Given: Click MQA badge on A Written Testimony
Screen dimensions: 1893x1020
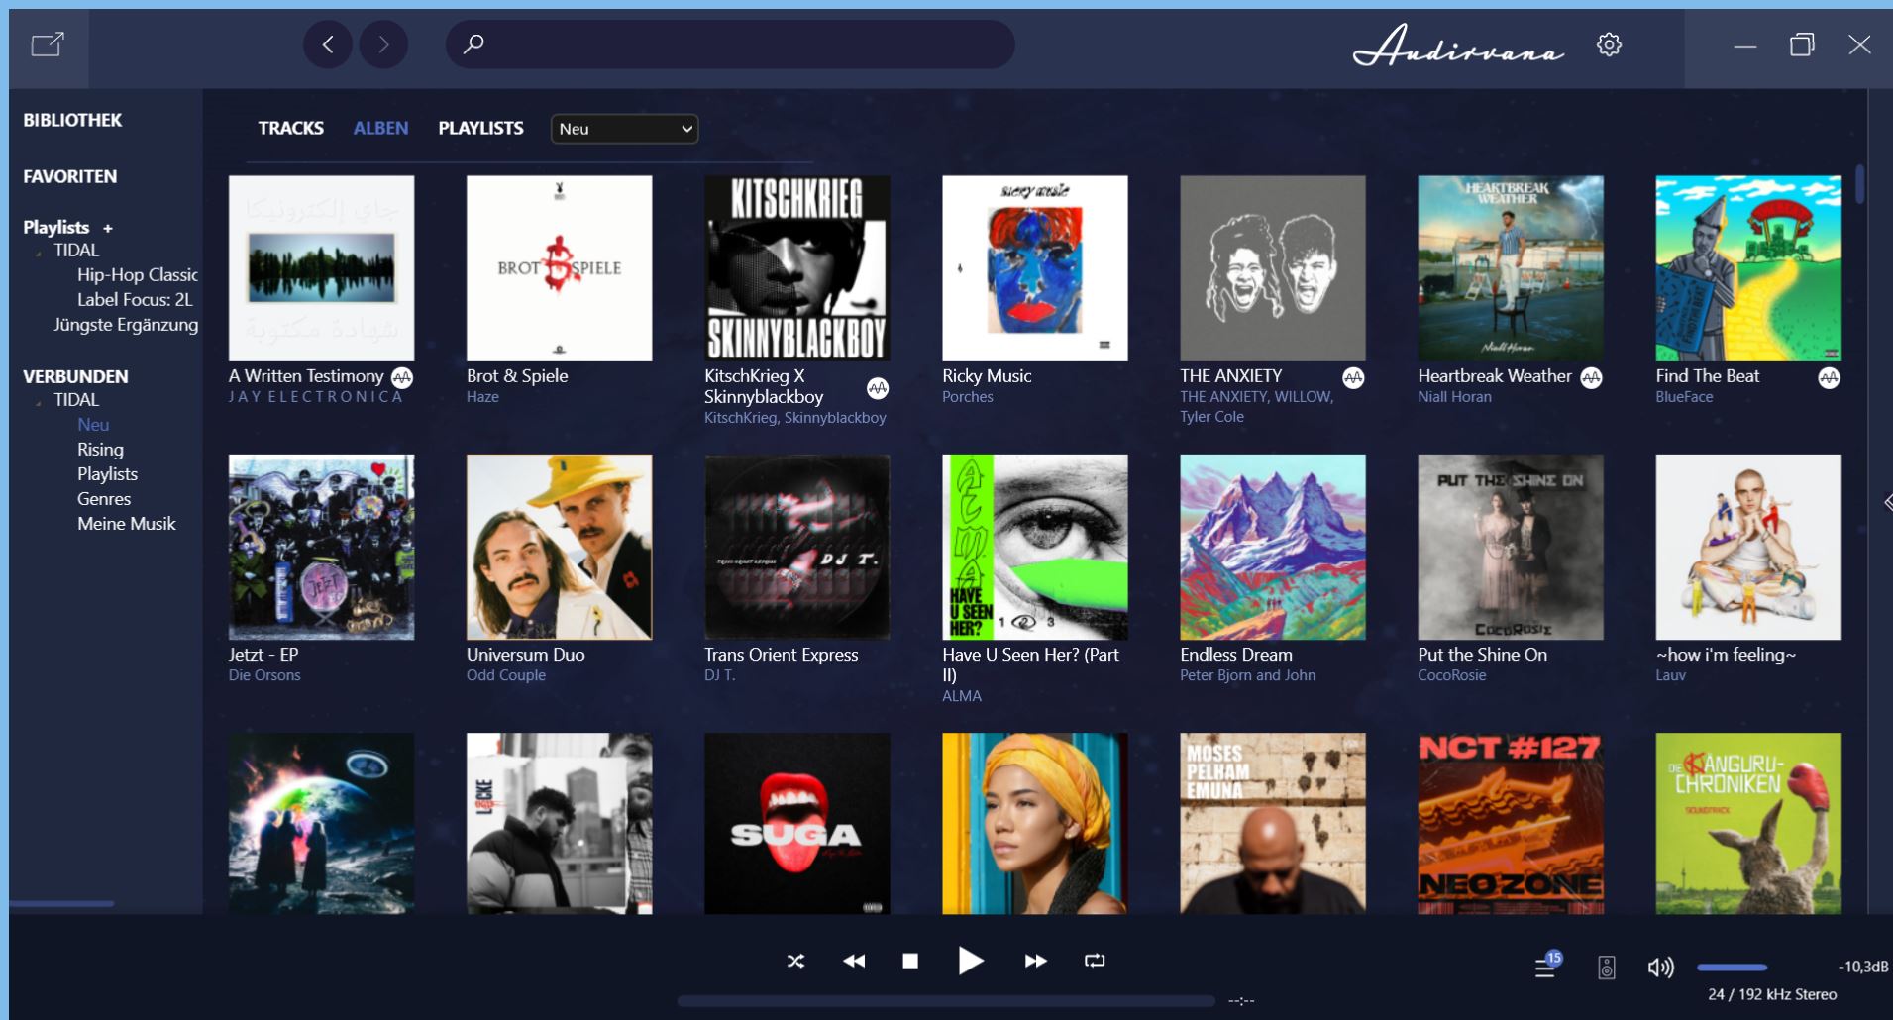Looking at the screenshot, I should click(x=402, y=377).
